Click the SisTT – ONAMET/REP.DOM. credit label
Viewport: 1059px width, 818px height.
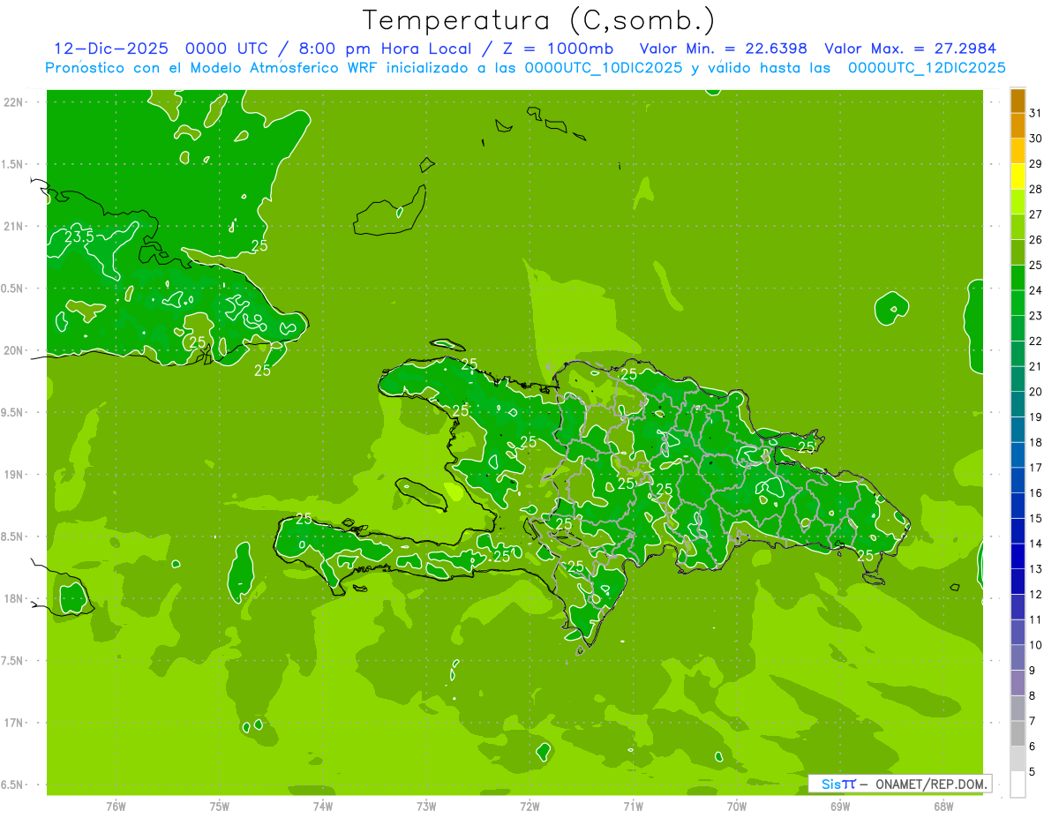(x=899, y=784)
